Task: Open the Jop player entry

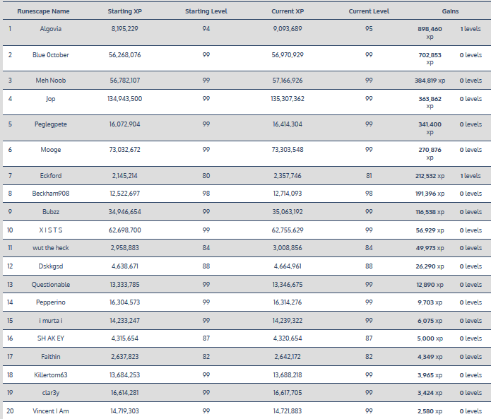Action: pos(51,99)
